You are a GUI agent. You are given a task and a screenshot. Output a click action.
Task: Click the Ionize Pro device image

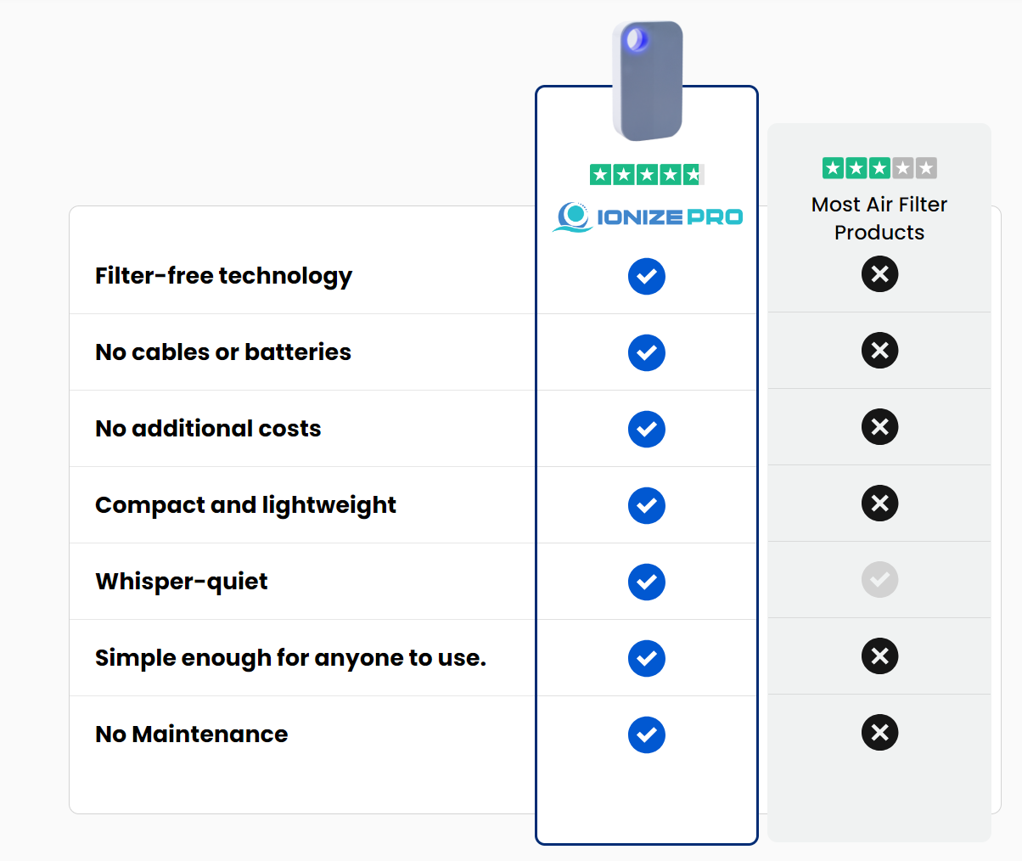648,81
